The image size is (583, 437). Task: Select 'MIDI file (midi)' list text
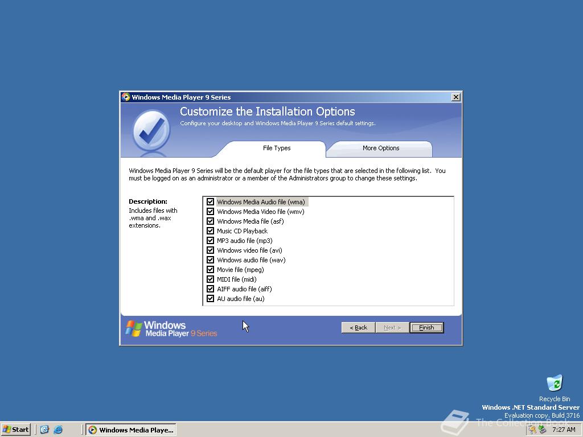coord(236,279)
